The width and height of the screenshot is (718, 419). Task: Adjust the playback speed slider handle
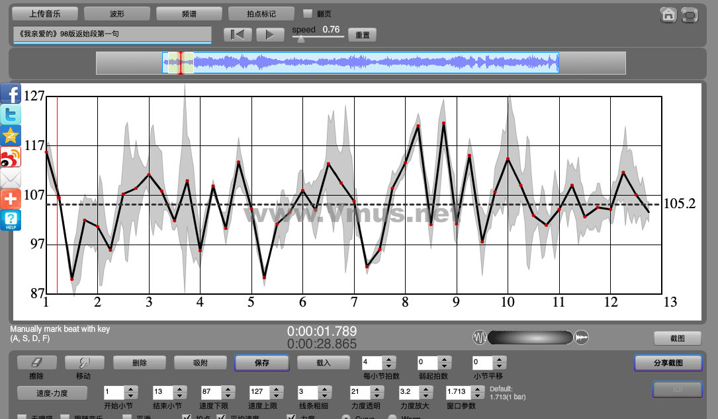click(x=301, y=39)
